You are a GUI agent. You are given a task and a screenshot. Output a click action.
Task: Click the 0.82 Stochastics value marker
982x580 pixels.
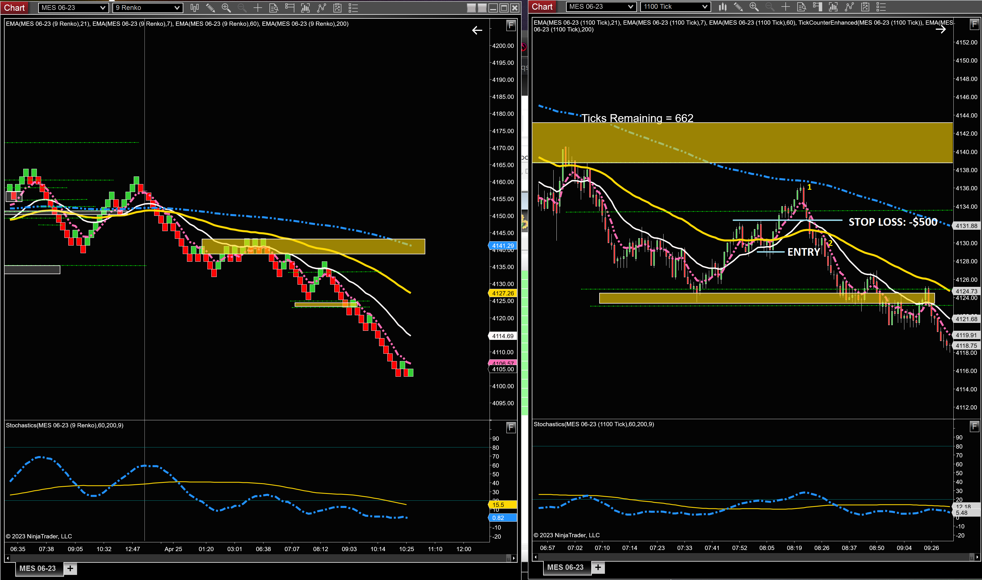tap(503, 518)
